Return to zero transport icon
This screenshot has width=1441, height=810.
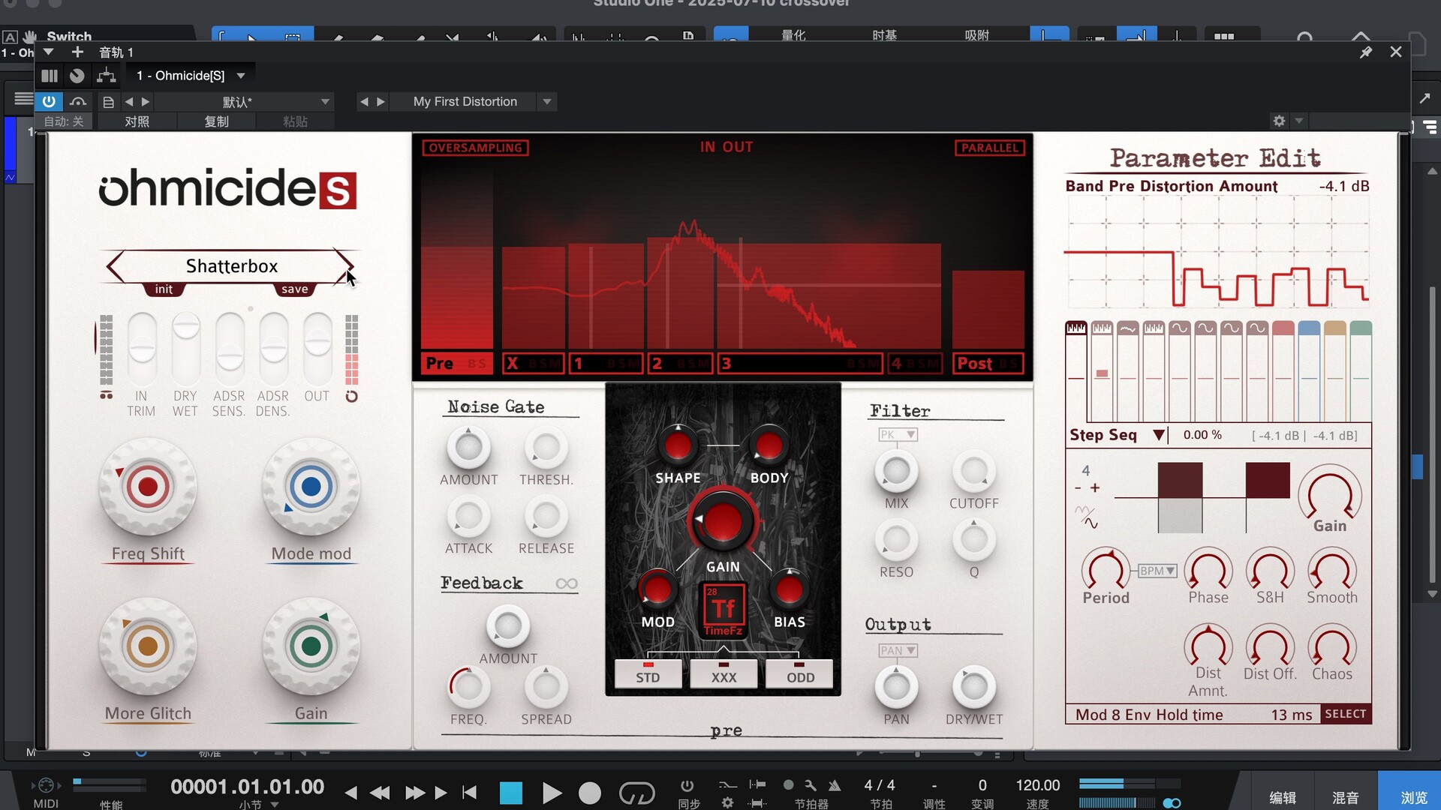[x=470, y=792]
